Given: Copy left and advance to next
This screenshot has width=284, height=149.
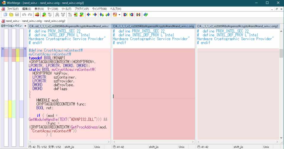Looking at the screenshot, I should tap(108, 15).
